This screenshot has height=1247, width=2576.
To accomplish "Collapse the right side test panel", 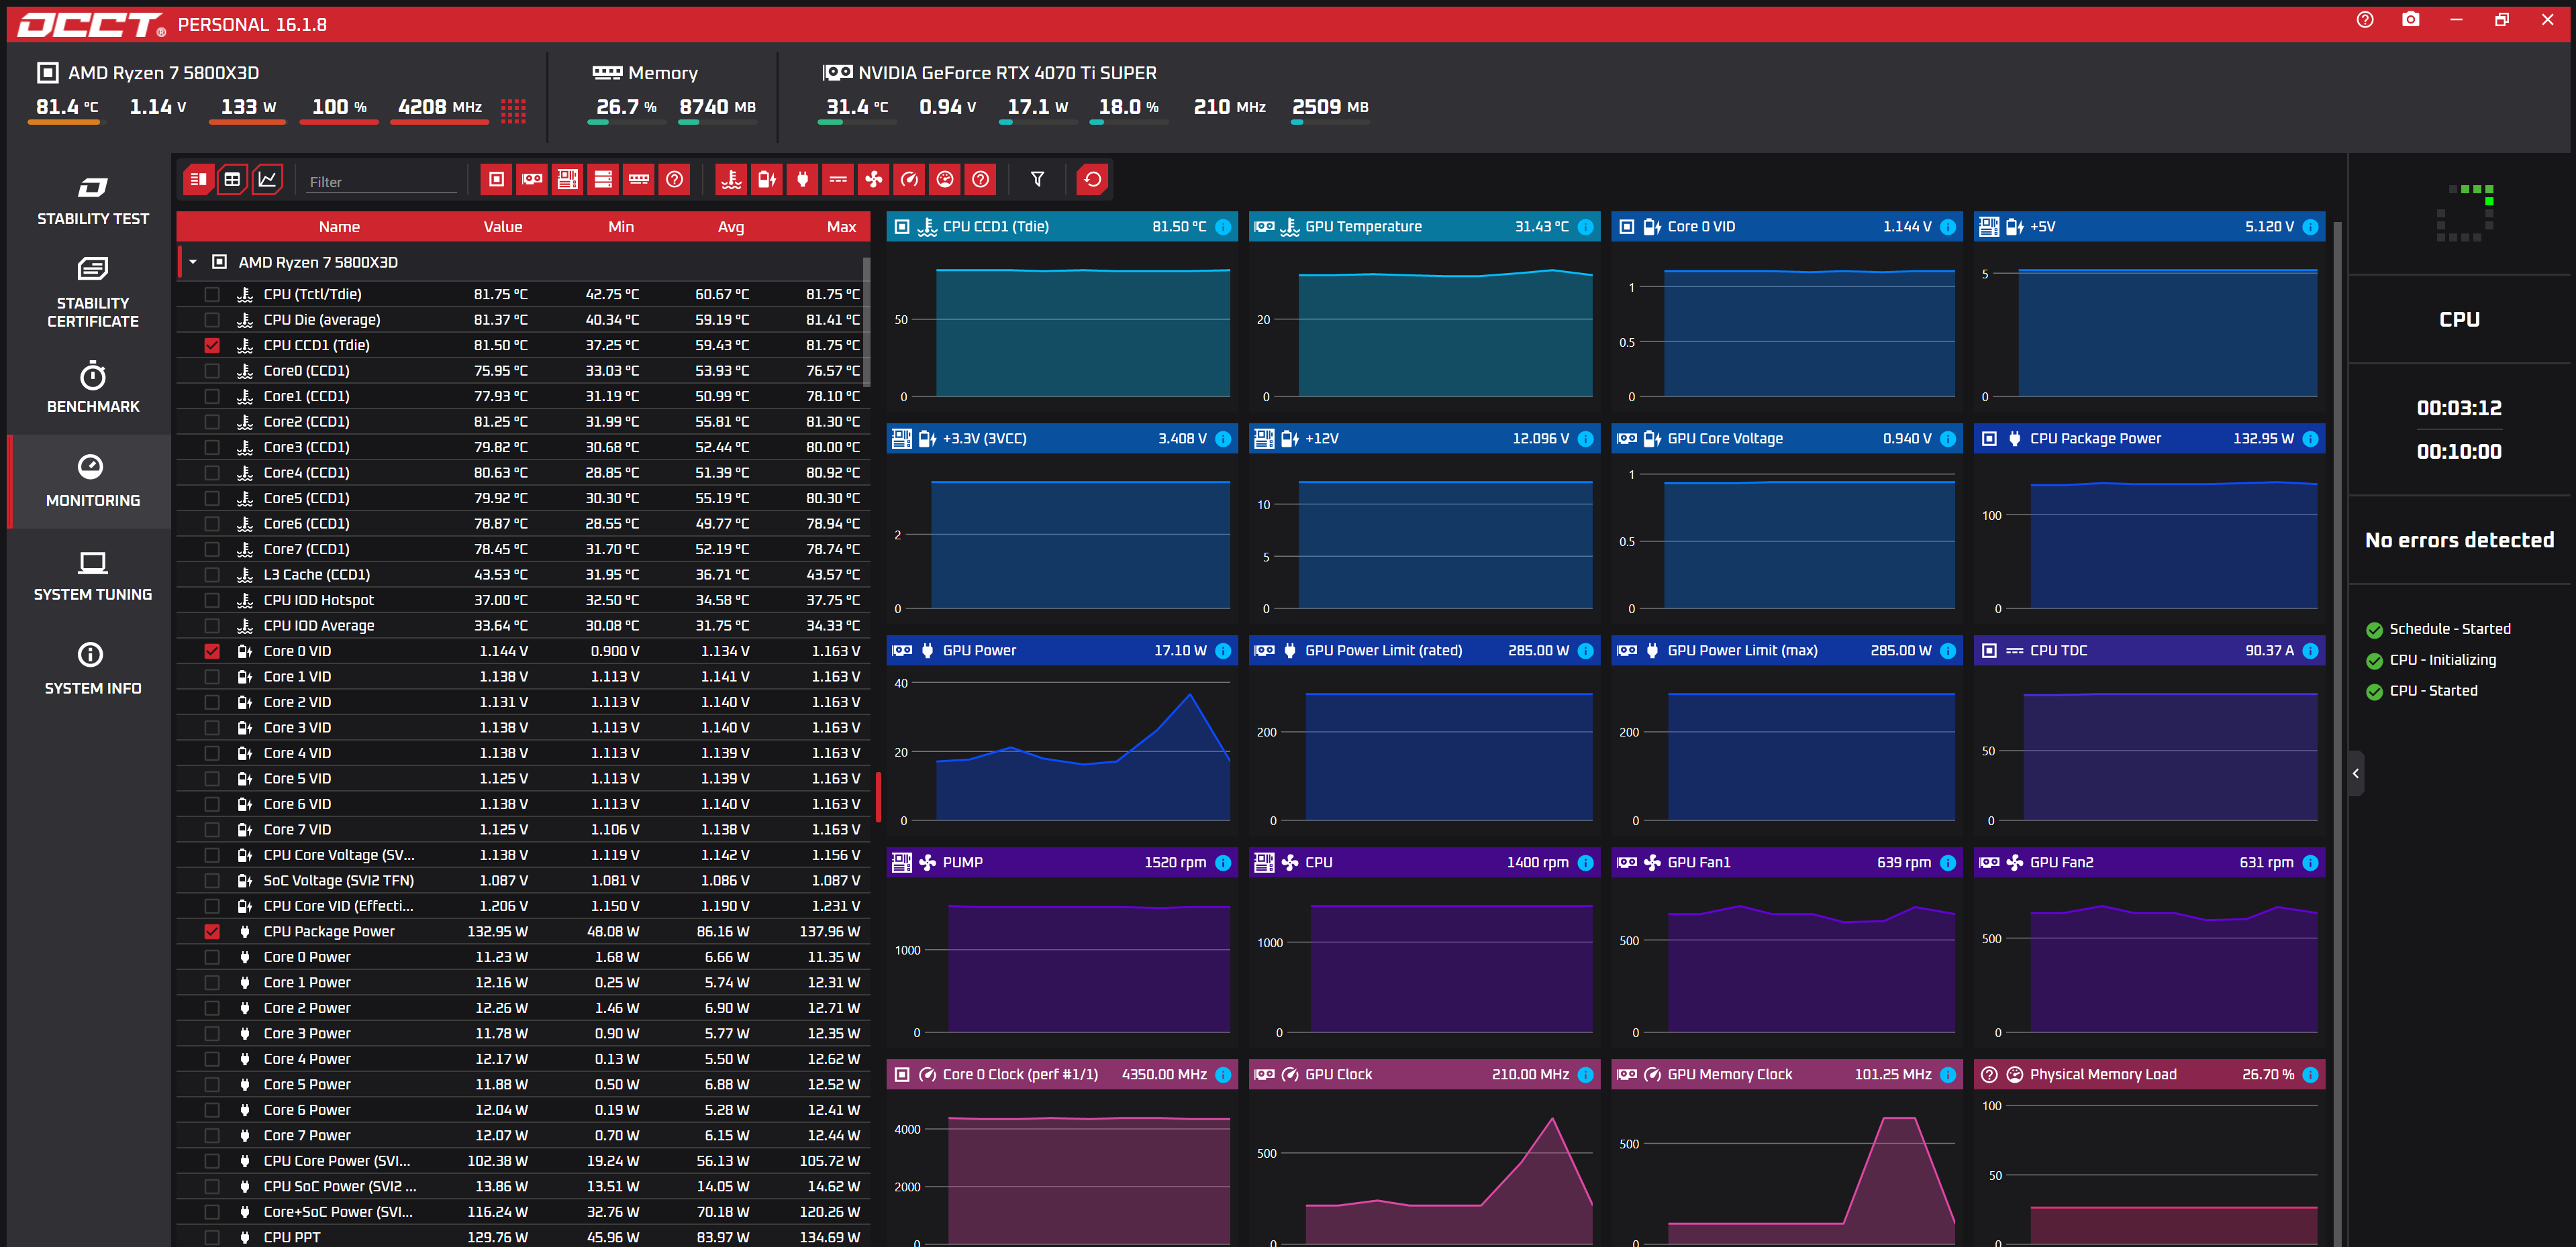I will coord(2356,773).
